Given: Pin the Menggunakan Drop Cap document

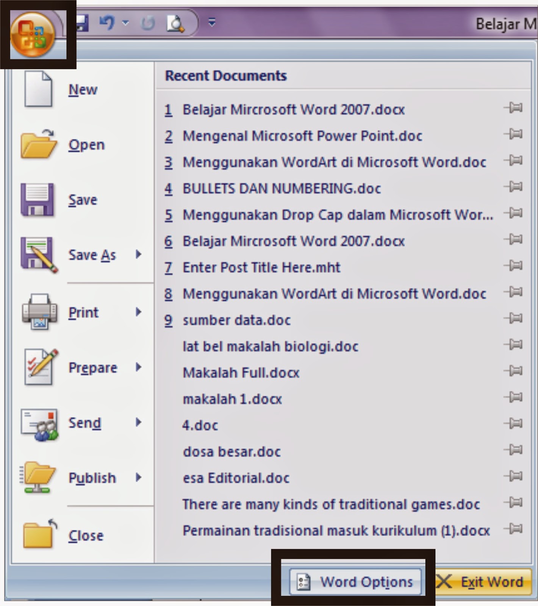Looking at the screenshot, I should tap(513, 213).
